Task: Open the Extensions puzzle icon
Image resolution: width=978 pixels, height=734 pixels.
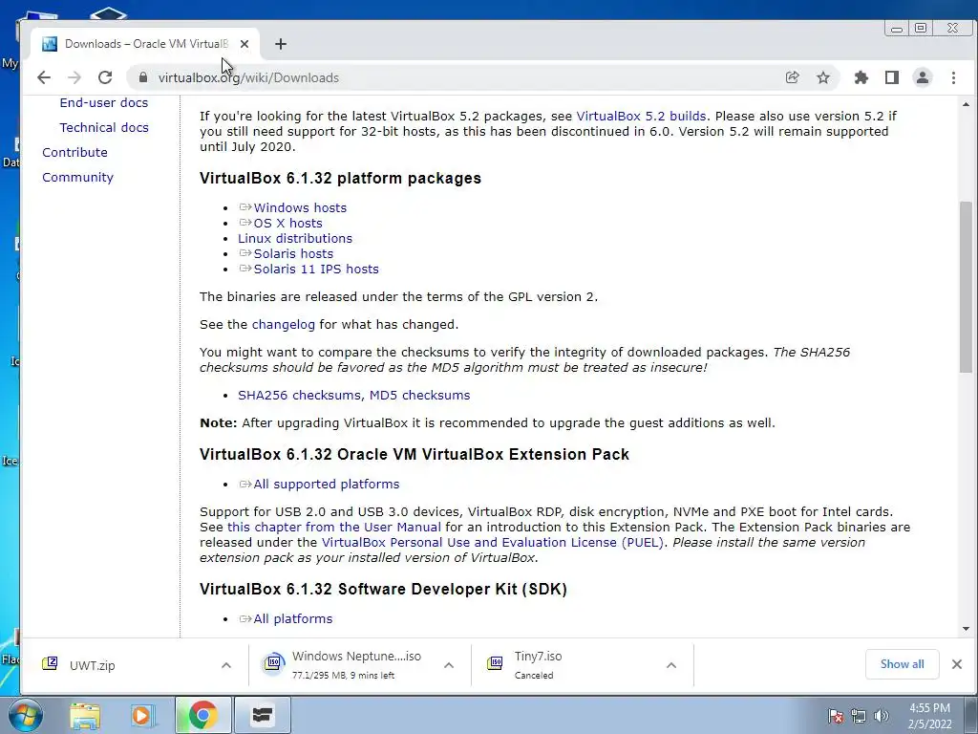Action: [x=861, y=77]
